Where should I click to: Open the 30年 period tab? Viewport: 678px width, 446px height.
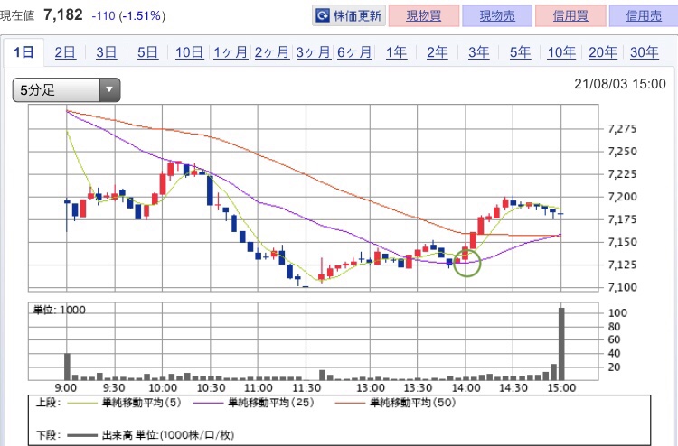(644, 52)
